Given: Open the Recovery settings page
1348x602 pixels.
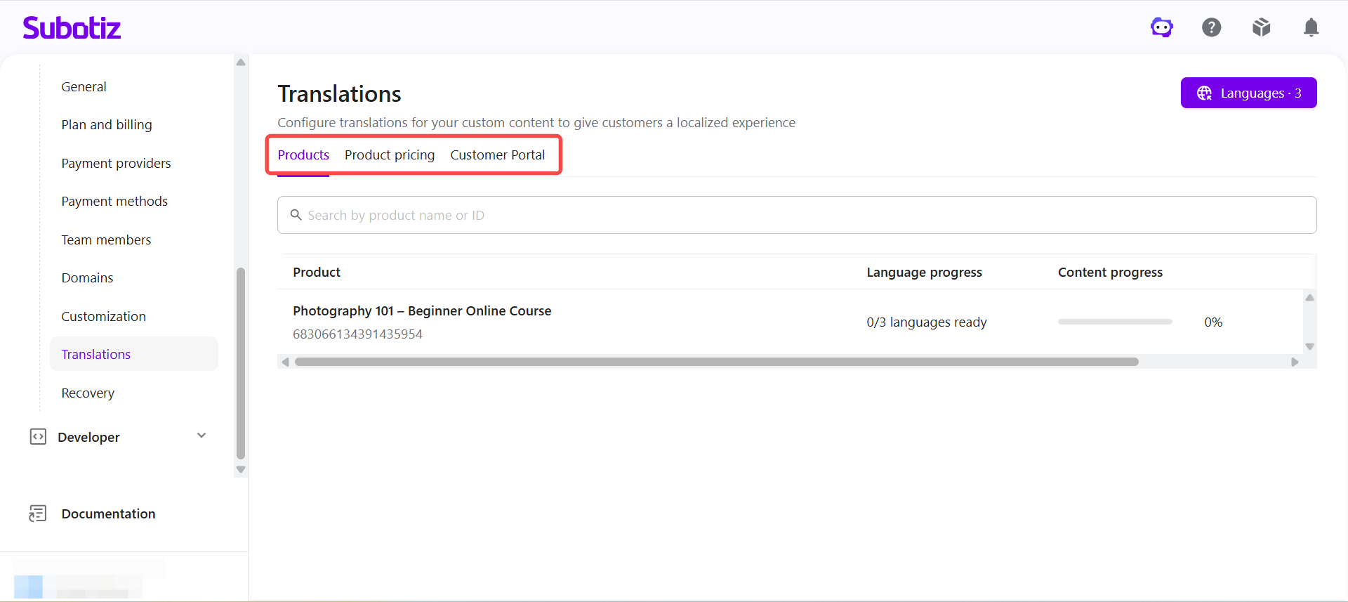Looking at the screenshot, I should (88, 393).
